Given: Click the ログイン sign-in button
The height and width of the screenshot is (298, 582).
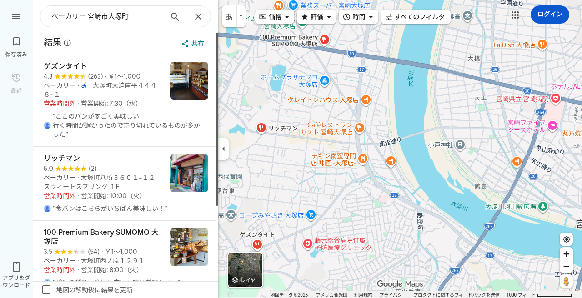Looking at the screenshot, I should click(x=550, y=15).
